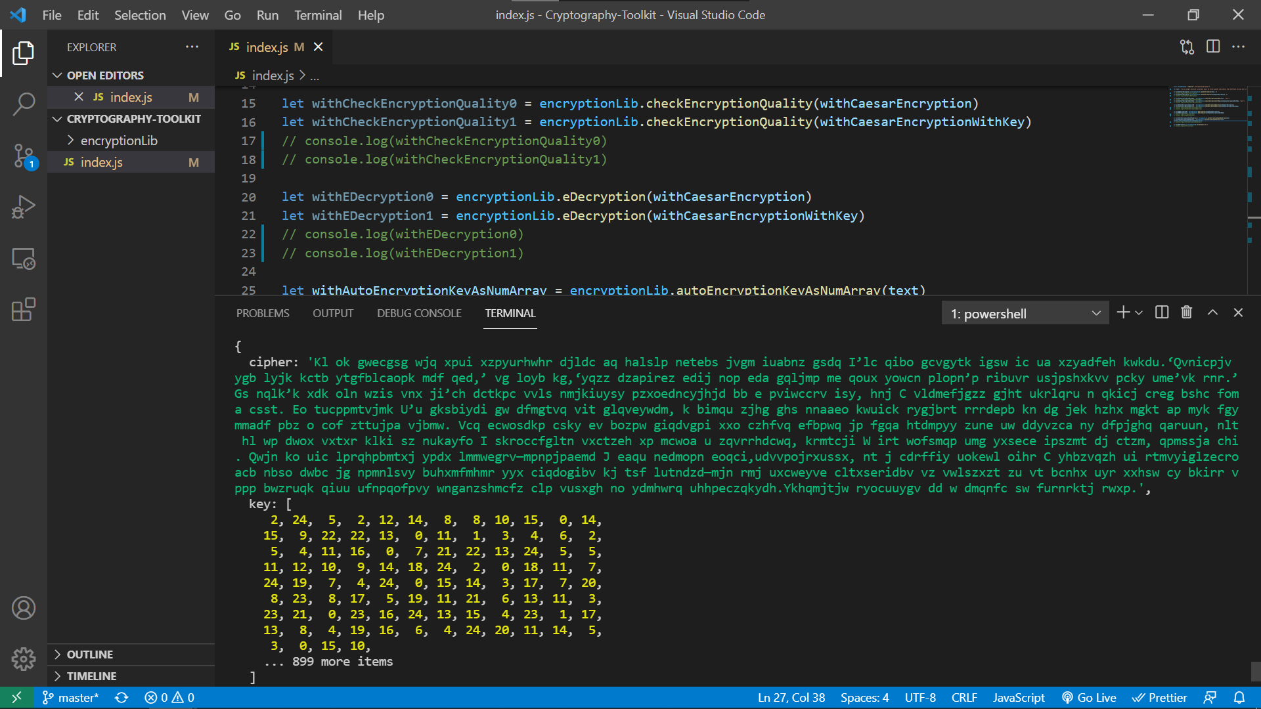Open the Extensions view icon
Viewport: 1261px width, 709px height.
point(24,310)
